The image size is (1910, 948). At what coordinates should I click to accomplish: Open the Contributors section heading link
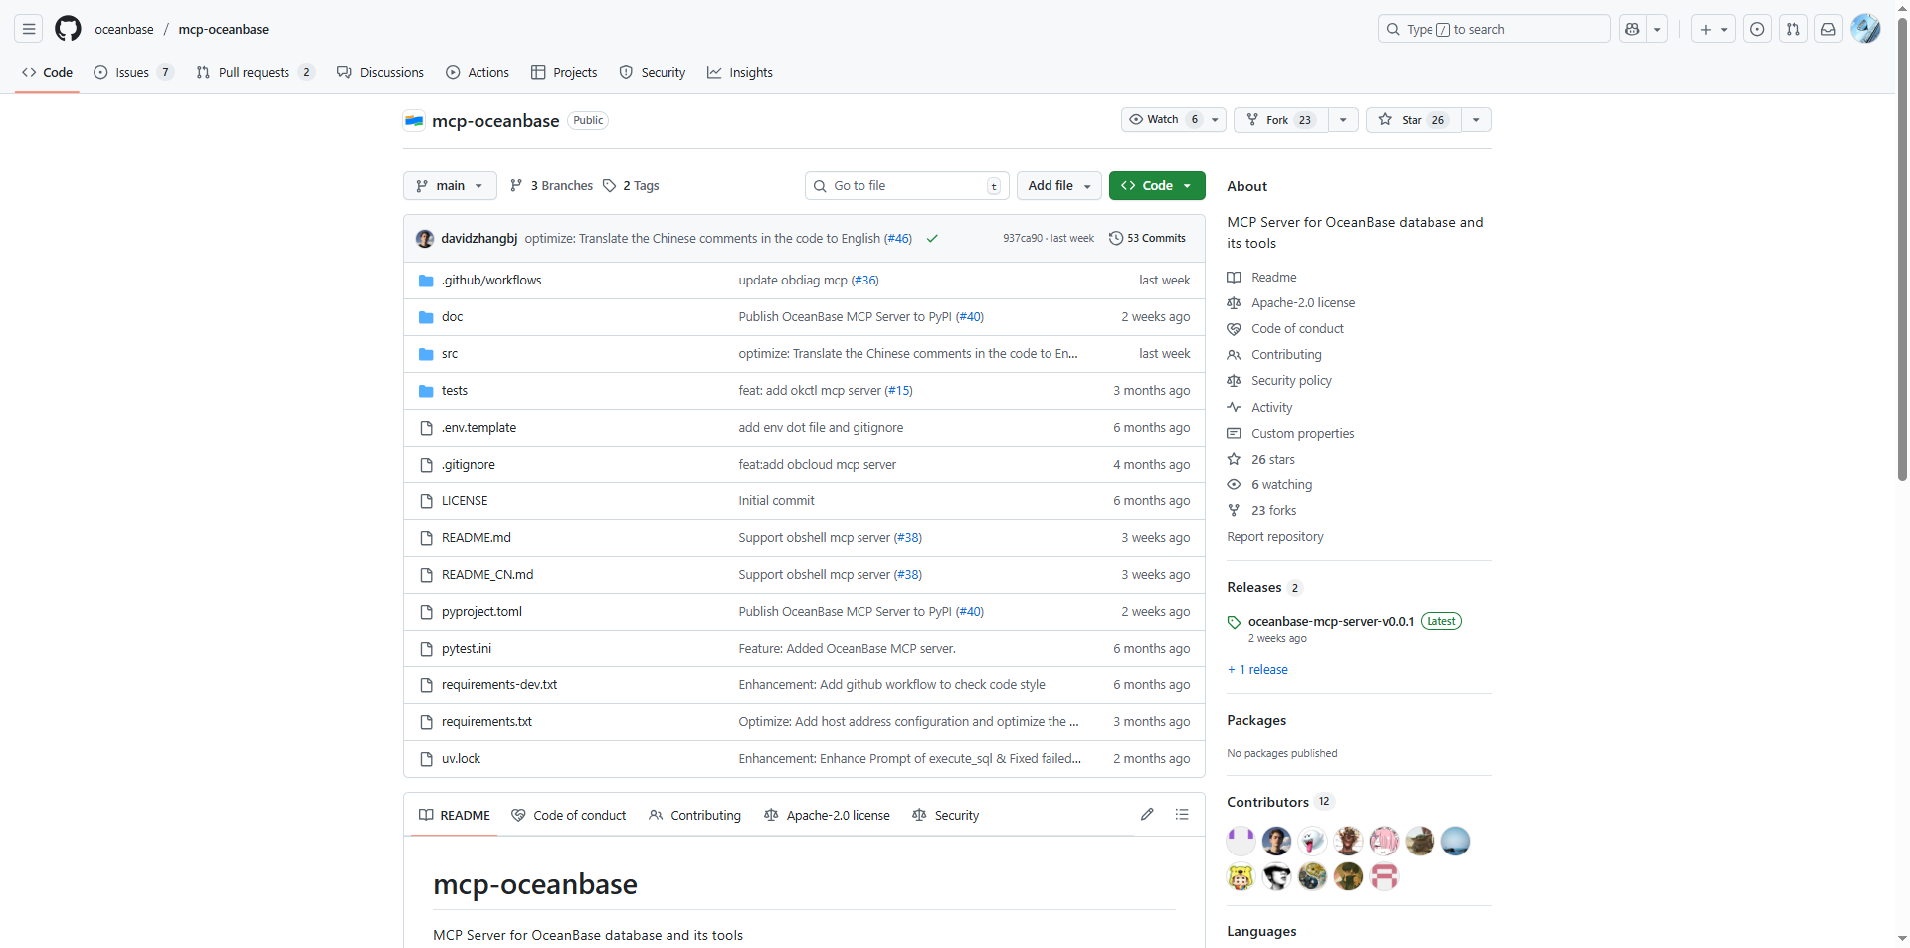(1267, 801)
